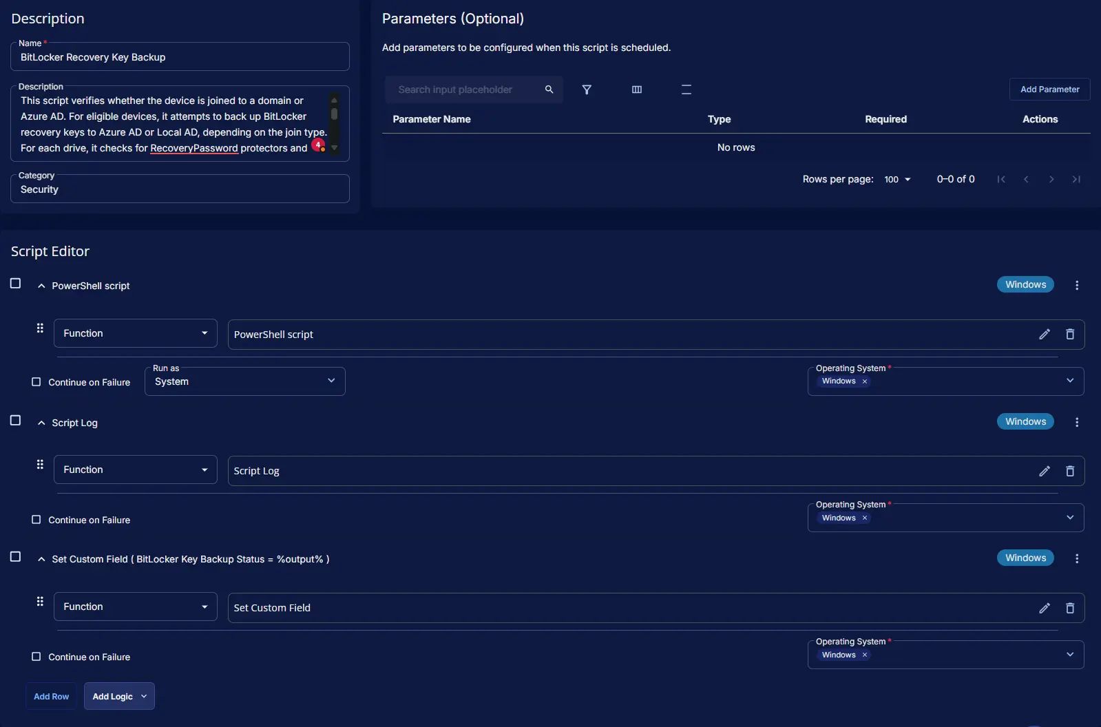Click the Add Parameter button

(x=1049, y=89)
